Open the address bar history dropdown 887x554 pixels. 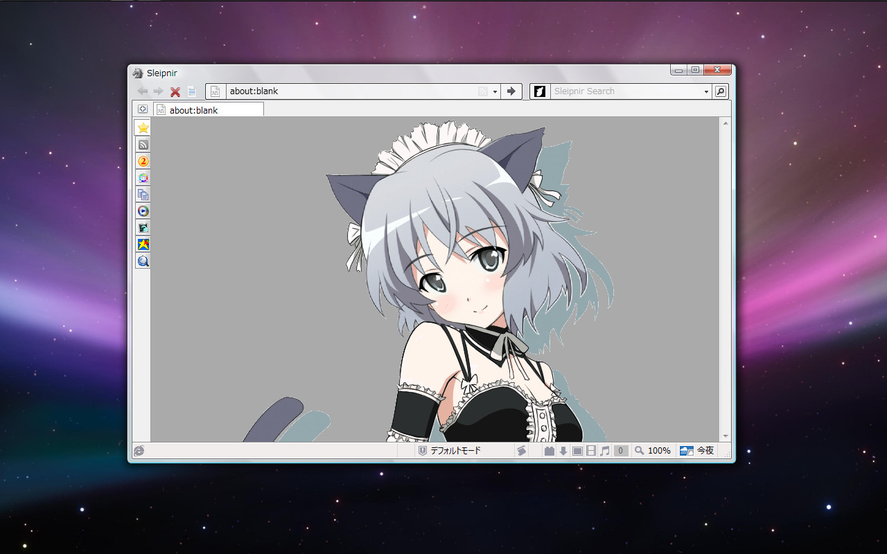coord(495,91)
